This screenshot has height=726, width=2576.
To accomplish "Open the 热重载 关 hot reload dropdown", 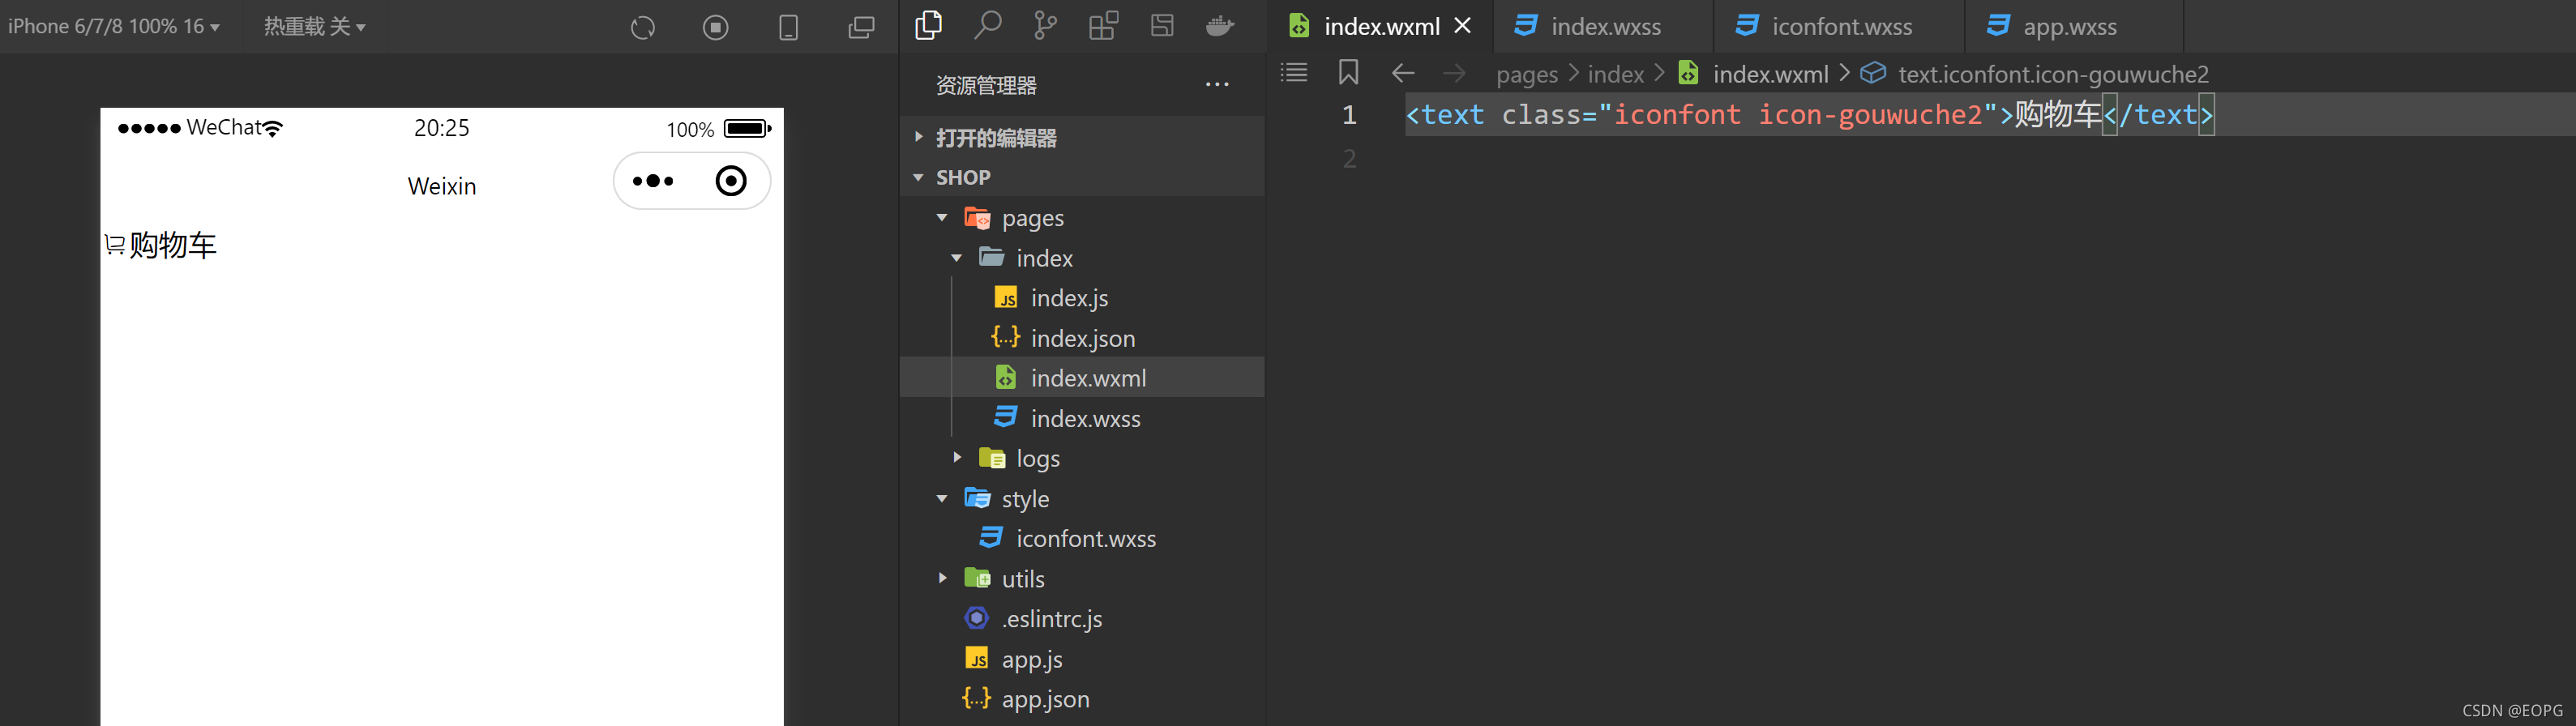I will [x=314, y=26].
